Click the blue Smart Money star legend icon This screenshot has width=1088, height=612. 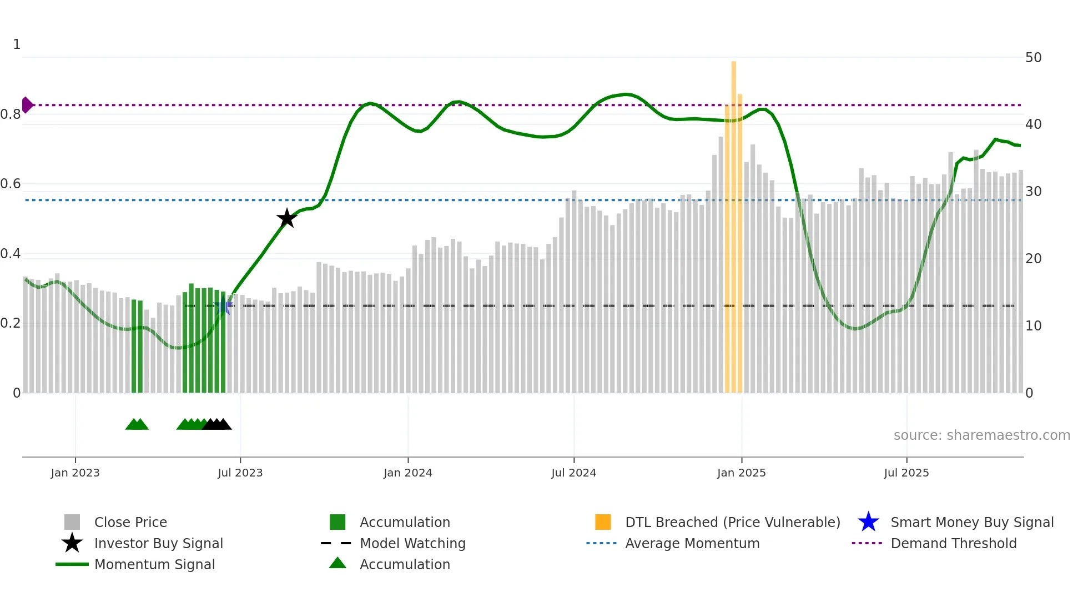click(868, 522)
